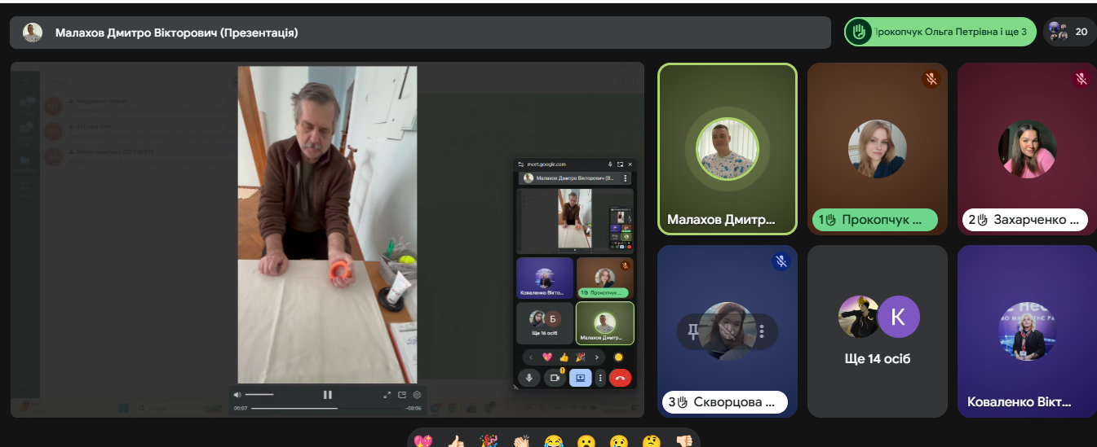The height and width of the screenshot is (447, 1097).
Task: Click the video player settings gear
Action: pyautogui.click(x=416, y=395)
